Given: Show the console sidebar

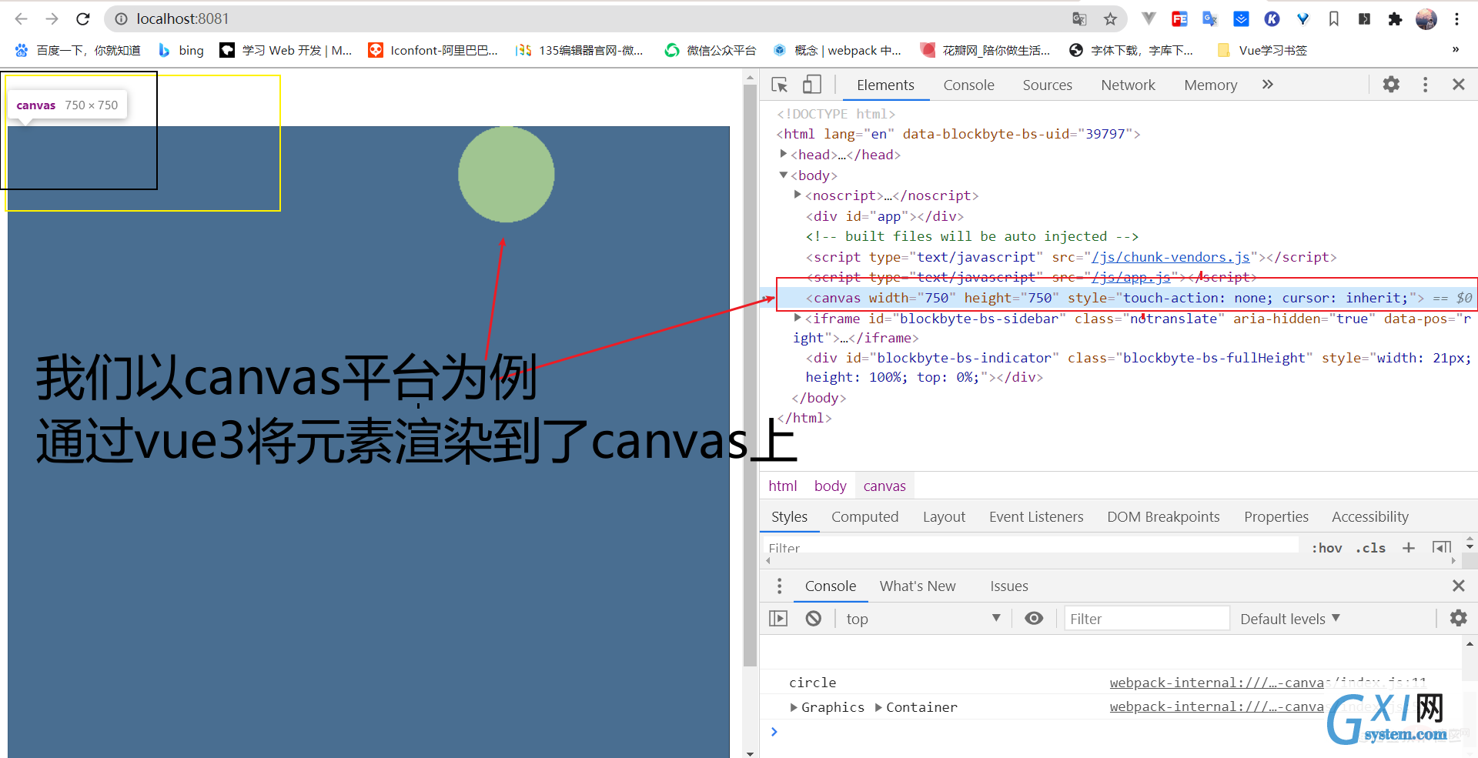Looking at the screenshot, I should click(x=778, y=618).
